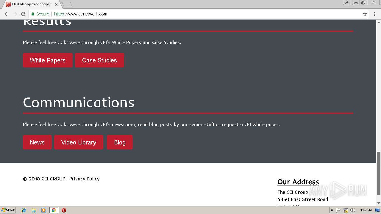Click the Communications heading
This screenshot has height=214, width=381.
[79, 103]
